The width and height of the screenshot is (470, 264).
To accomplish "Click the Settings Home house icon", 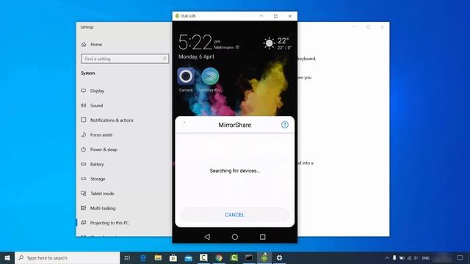I will pos(84,44).
